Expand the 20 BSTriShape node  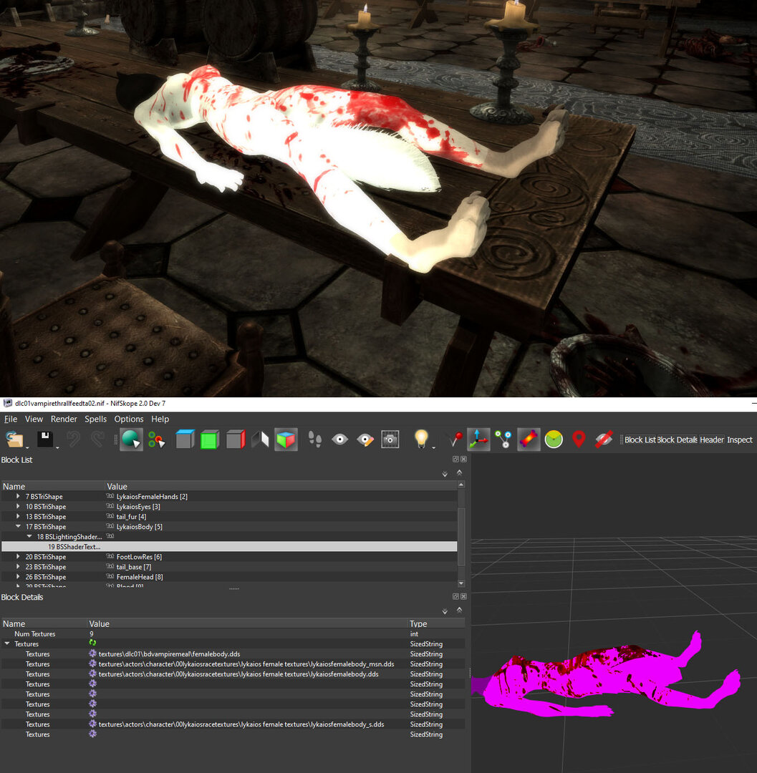click(x=18, y=556)
